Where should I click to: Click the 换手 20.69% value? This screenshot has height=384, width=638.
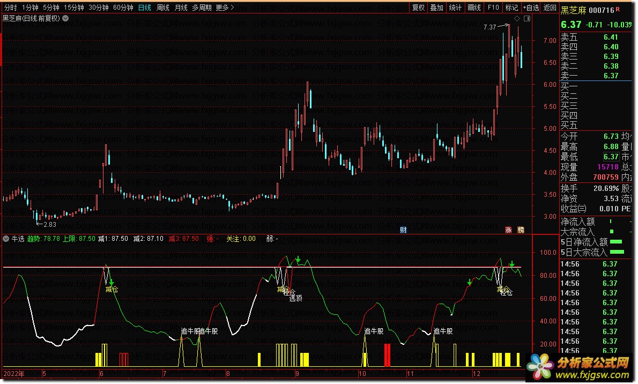tap(606, 189)
